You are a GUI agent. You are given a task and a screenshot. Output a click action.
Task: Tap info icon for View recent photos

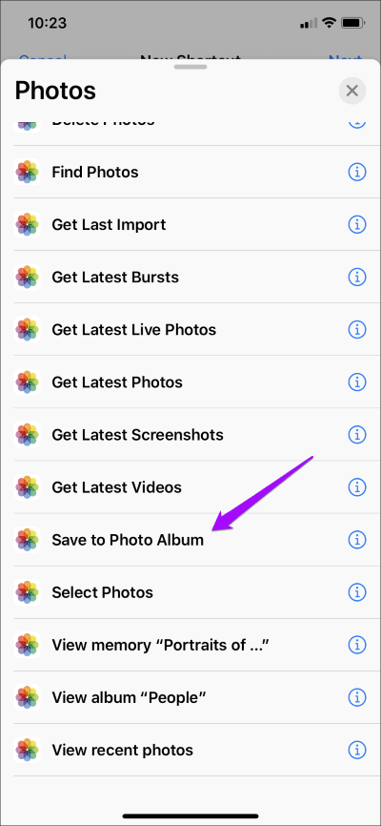[x=357, y=750]
